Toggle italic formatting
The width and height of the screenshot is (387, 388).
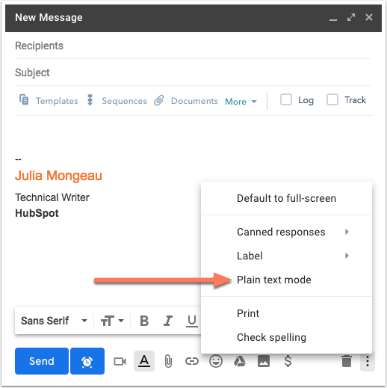(168, 321)
